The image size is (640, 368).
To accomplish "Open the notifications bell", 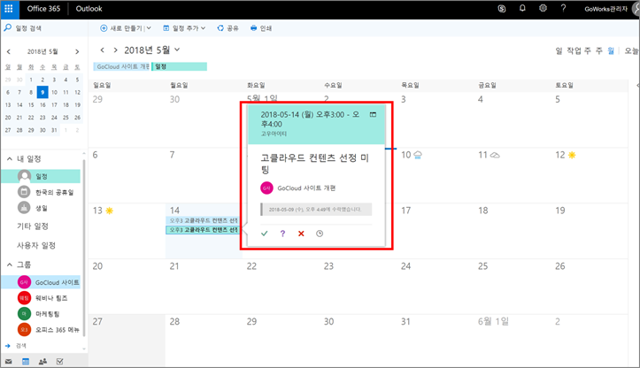I will 522,9.
